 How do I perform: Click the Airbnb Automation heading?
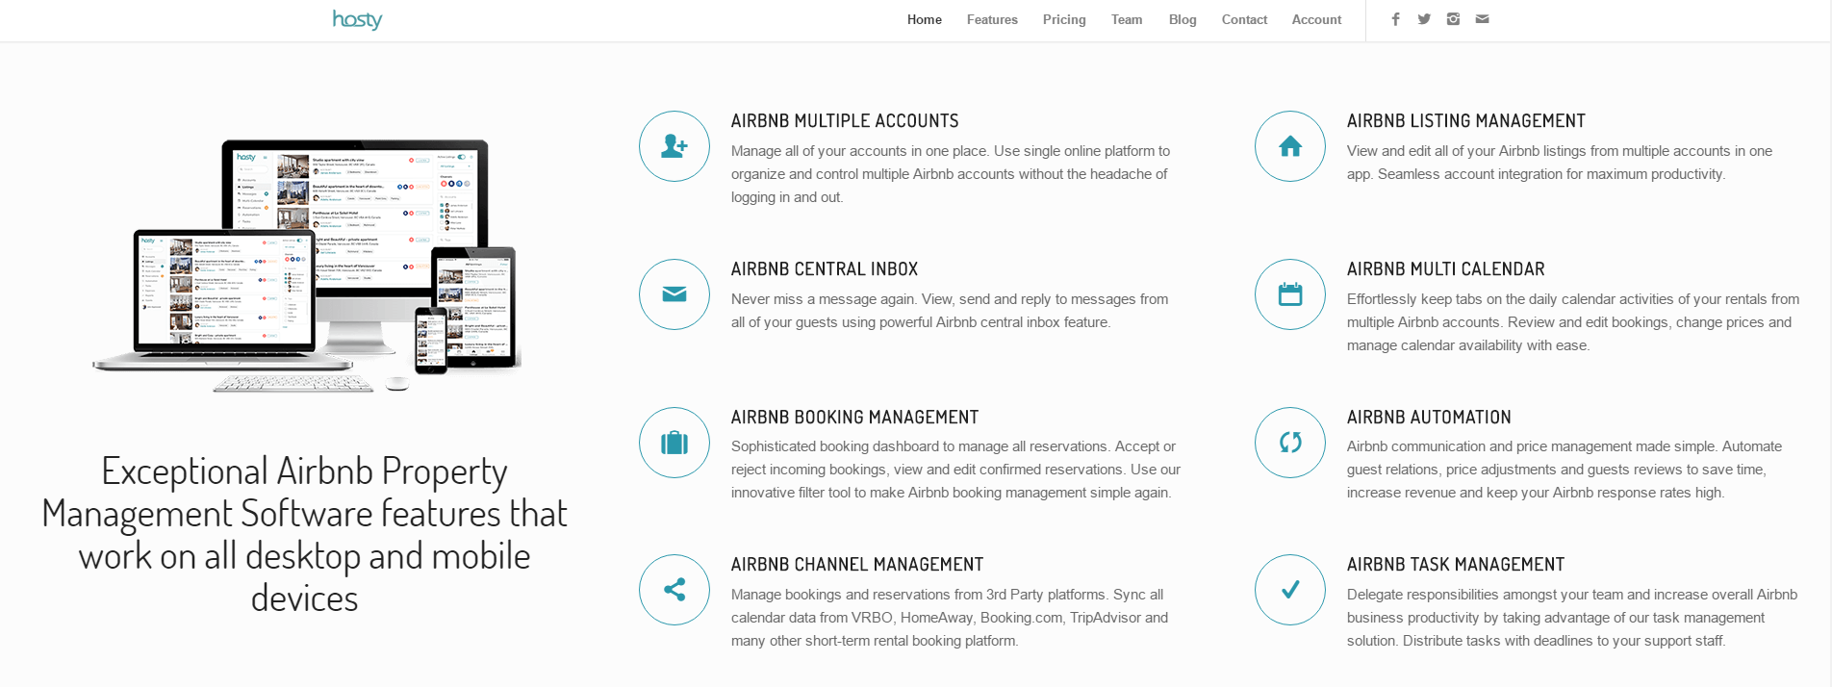pyautogui.click(x=1429, y=418)
